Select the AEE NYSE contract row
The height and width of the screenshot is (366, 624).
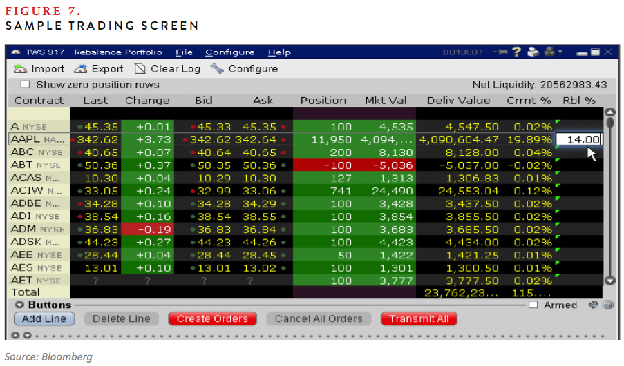point(305,255)
